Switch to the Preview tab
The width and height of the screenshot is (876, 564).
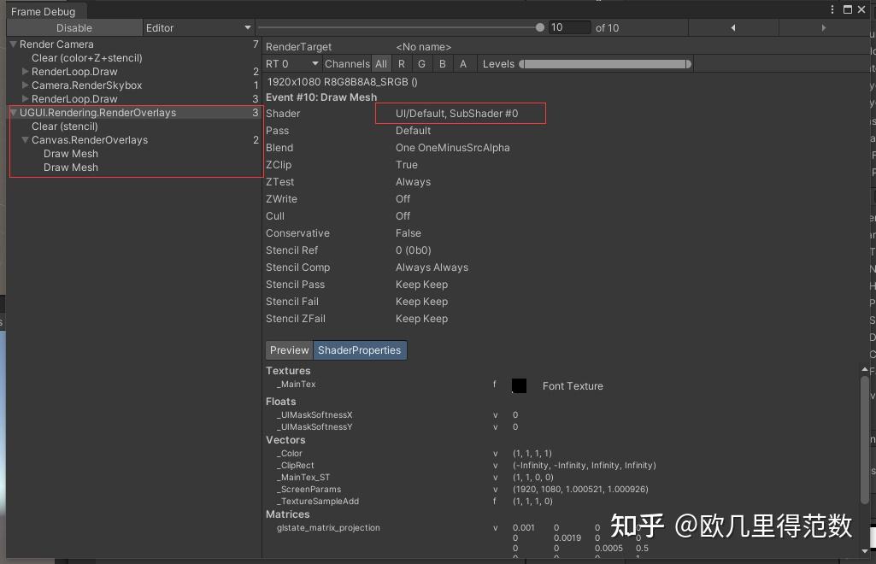(x=289, y=350)
